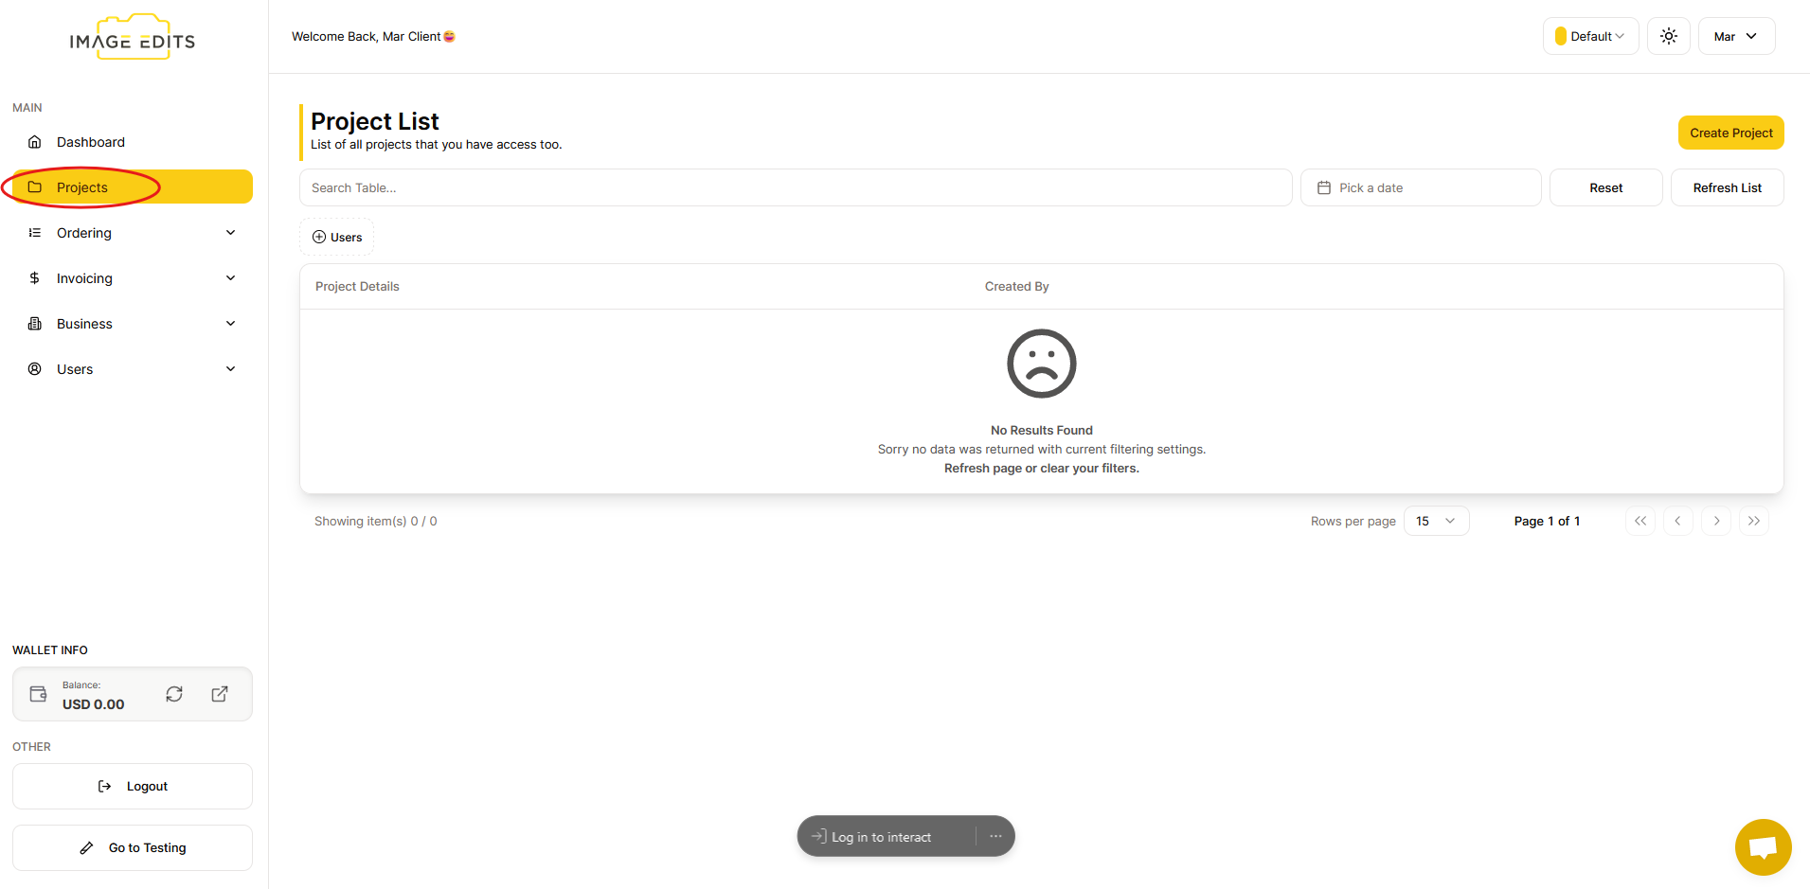
Task: Open the Mar user account dropdown
Action: tap(1735, 36)
